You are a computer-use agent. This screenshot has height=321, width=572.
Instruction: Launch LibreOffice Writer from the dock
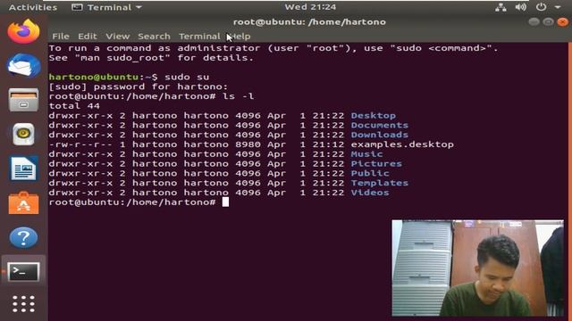coord(24,169)
